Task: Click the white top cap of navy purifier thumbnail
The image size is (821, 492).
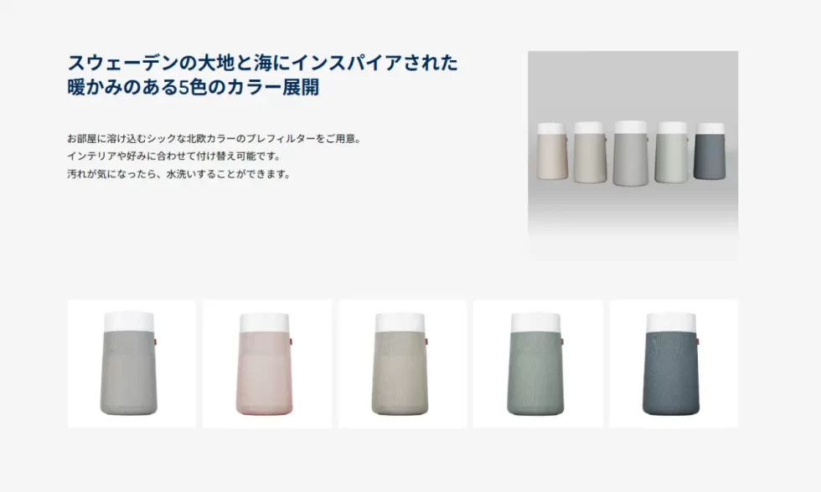Action: (671, 322)
